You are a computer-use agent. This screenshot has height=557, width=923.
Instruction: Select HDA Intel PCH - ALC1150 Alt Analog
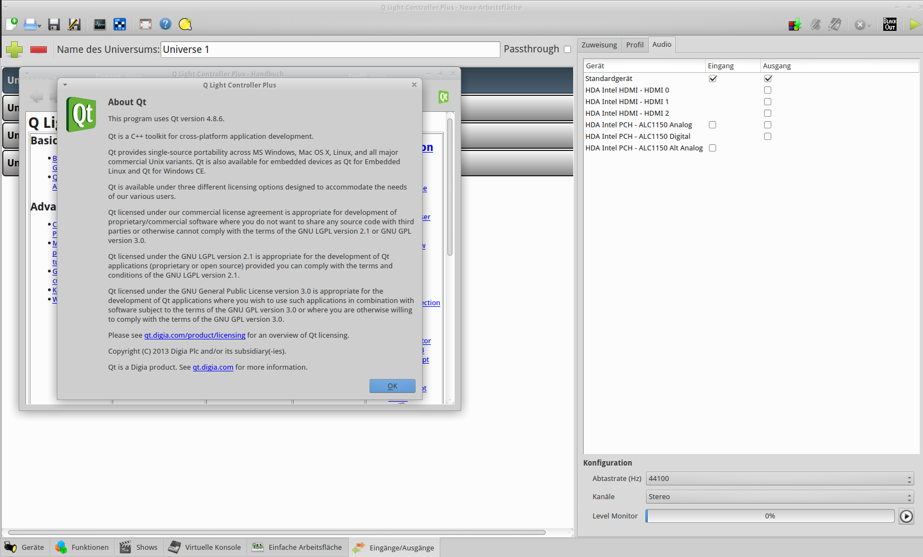tap(751, 148)
